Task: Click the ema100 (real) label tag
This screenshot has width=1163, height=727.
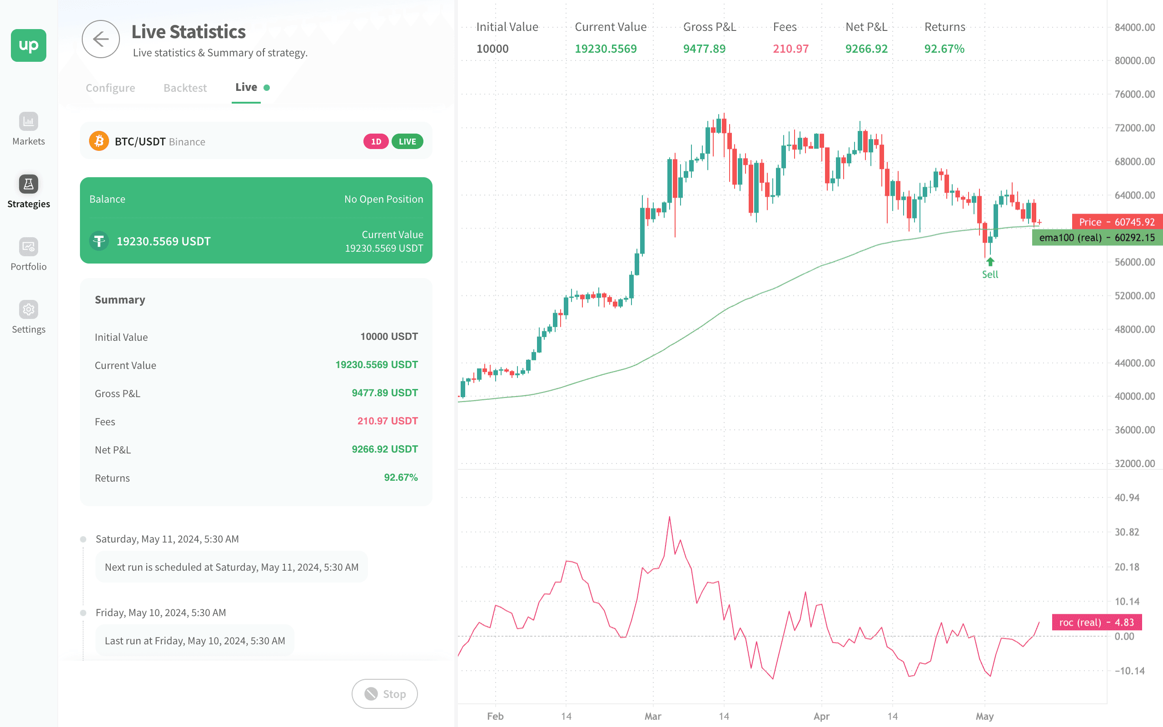Action: click(x=1097, y=238)
